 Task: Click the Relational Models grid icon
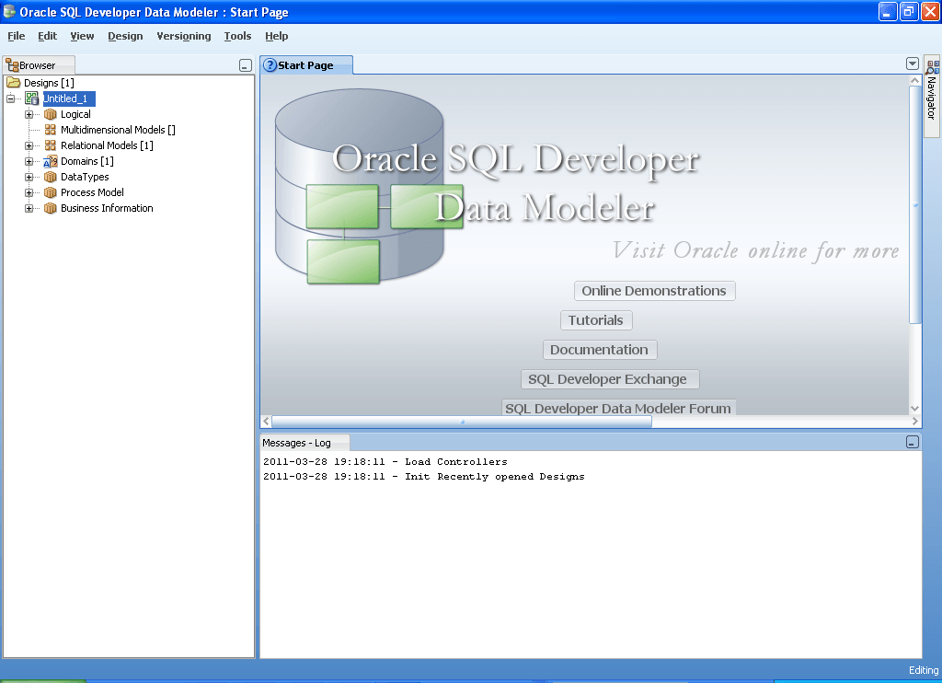coord(51,145)
